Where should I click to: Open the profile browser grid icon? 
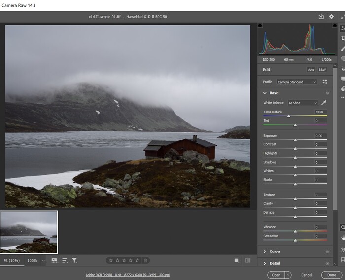(x=325, y=82)
